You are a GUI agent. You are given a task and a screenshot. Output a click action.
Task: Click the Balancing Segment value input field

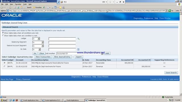click(62, 42)
